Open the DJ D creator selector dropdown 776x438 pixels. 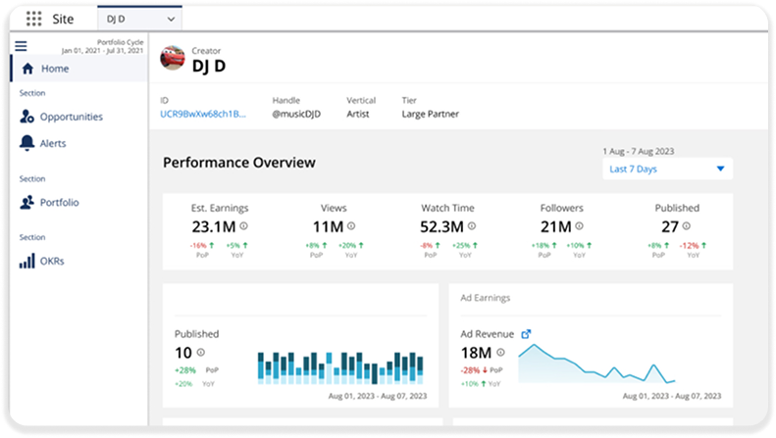point(140,19)
